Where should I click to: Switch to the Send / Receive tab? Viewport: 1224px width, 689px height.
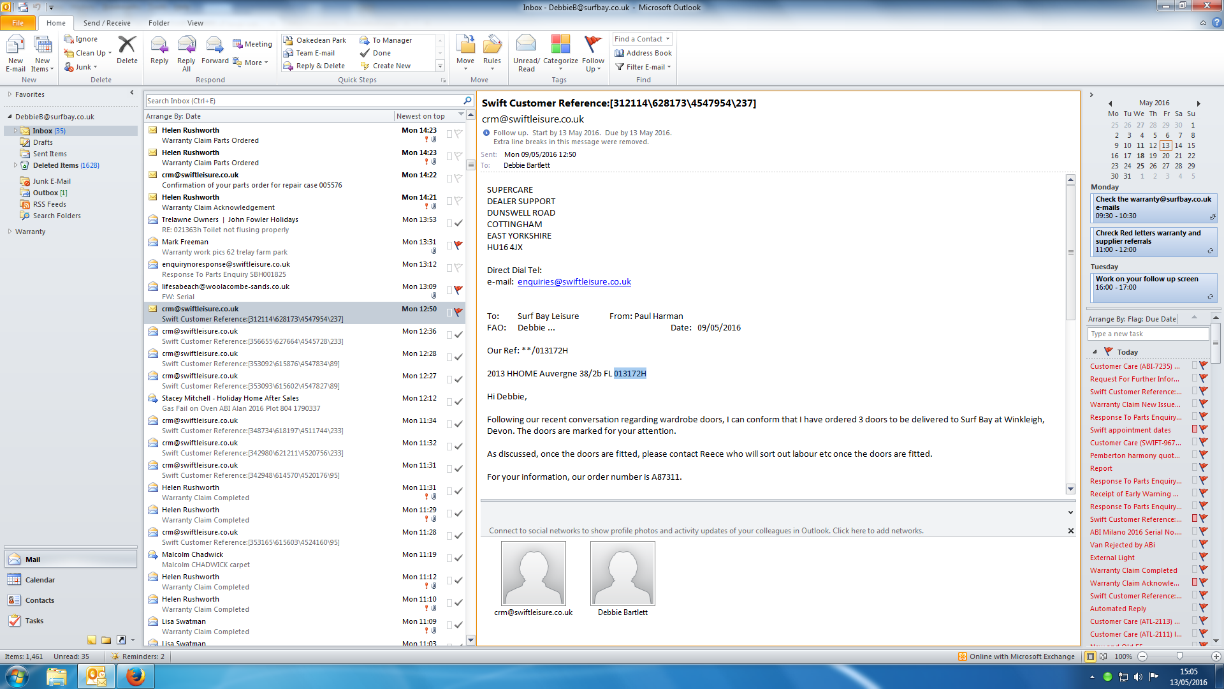106,23
